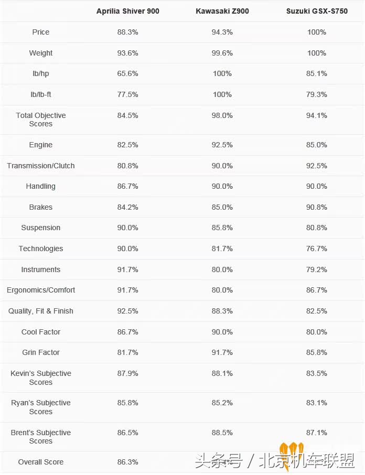Screen dimensions: 365x475
Task: Click the Aprilia Shiver 900 column header
Action: coord(127,11)
